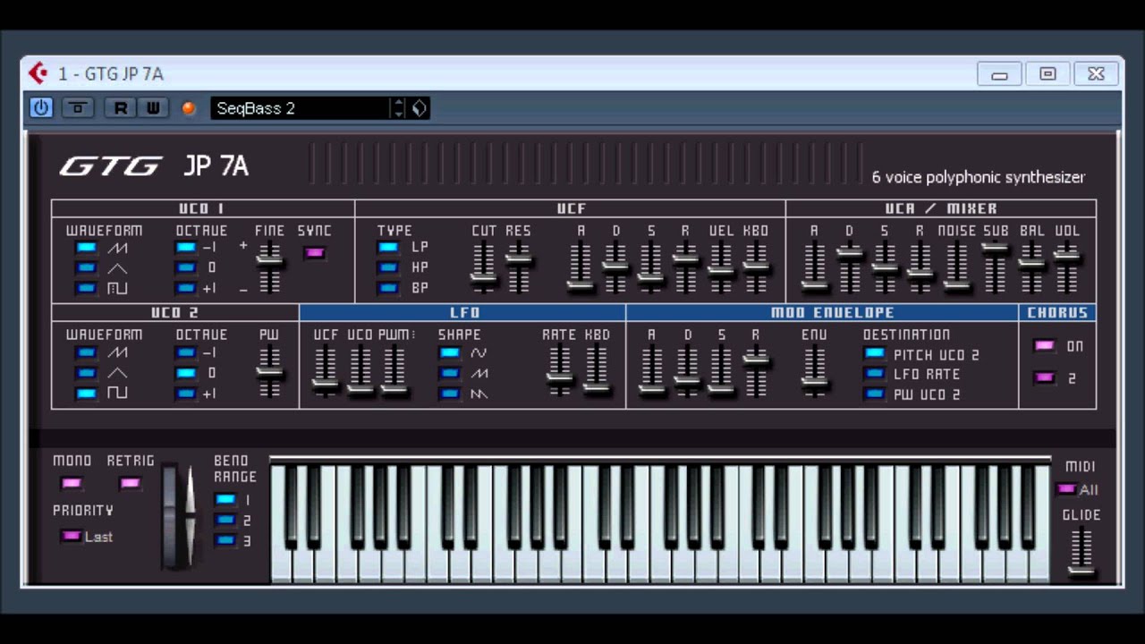1145x644 pixels.
Task: Choose LFO sawtooth up shape
Action: point(449,373)
